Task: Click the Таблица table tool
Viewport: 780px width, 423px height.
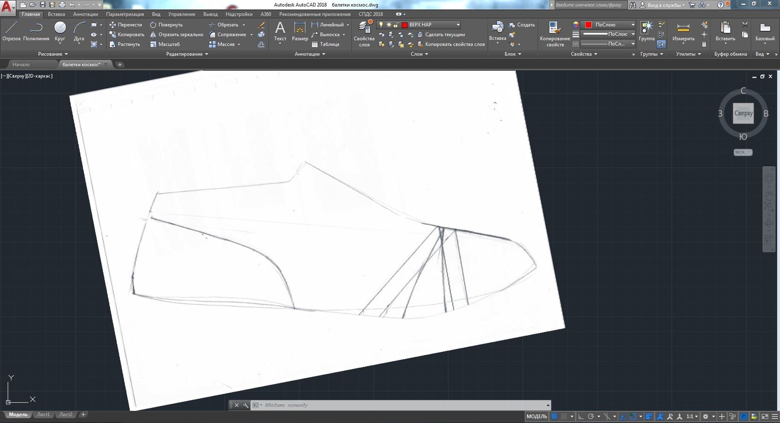Action: [325, 44]
